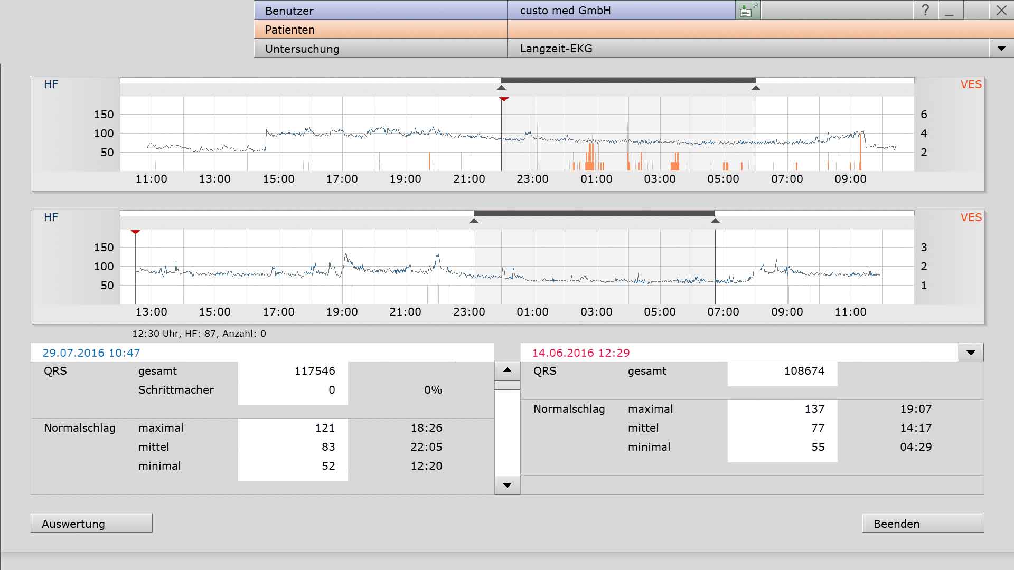Click the '12:30 Uhr, HF: 87, Anzahl: 0' readout
Image resolution: width=1014 pixels, height=570 pixels.
(x=199, y=334)
